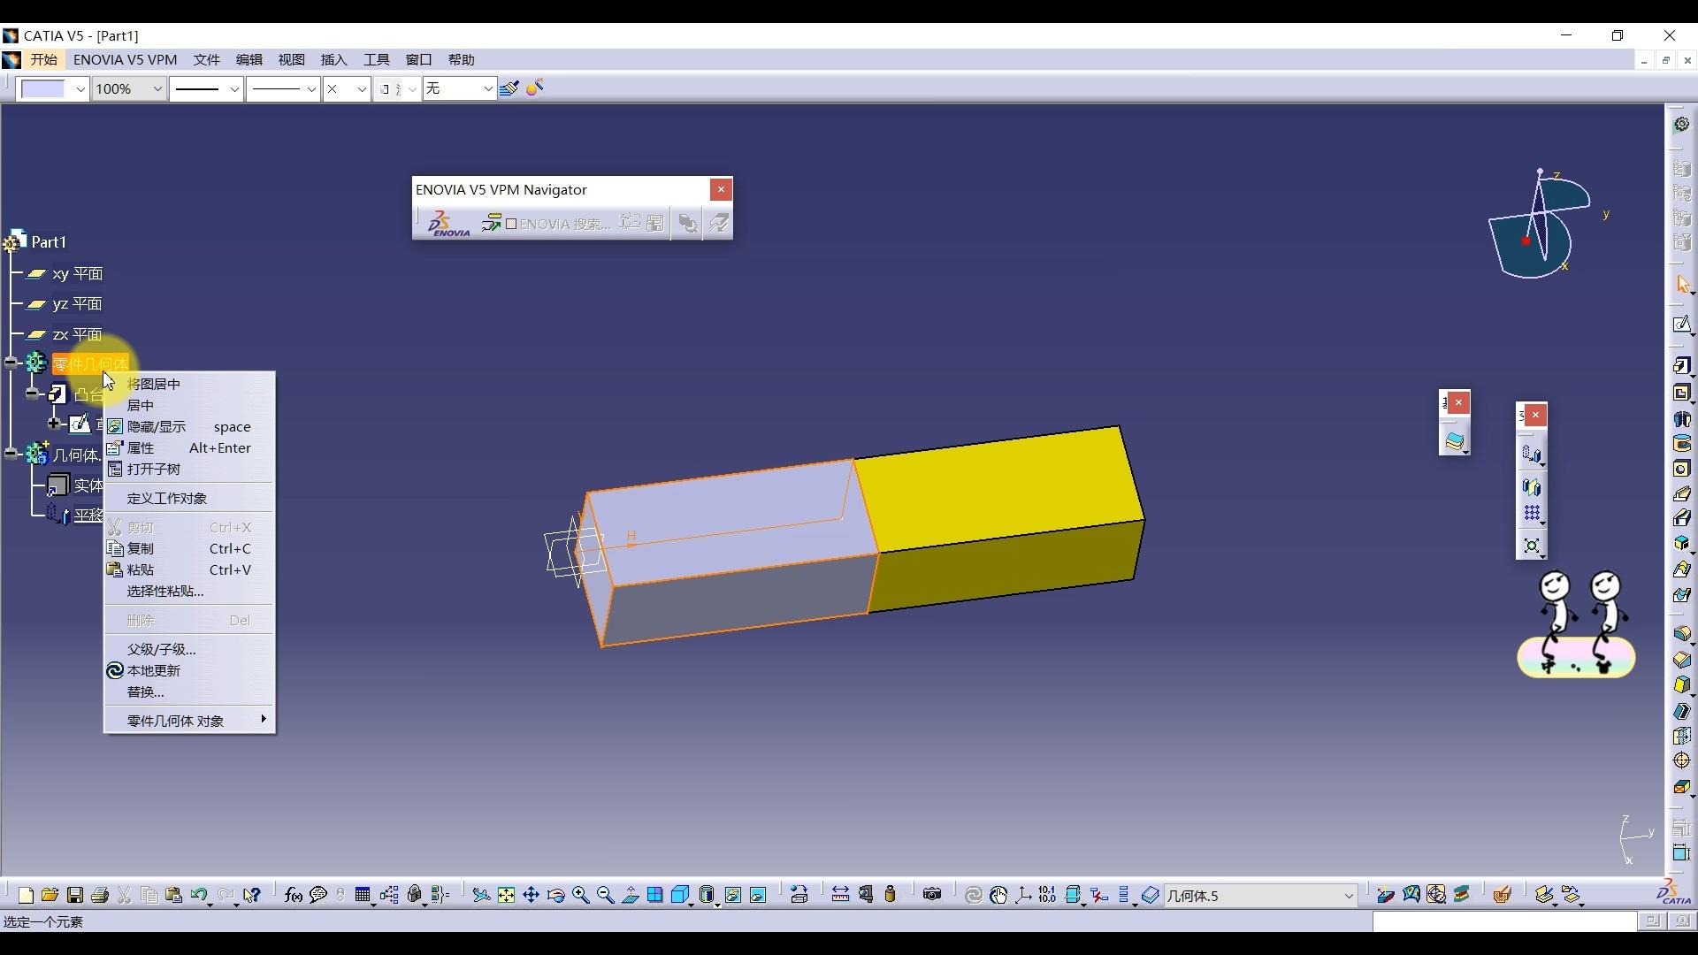1698x955 pixels.
Task: Toggle hide/show via 隐藏/显示 entry
Action: 157,427
